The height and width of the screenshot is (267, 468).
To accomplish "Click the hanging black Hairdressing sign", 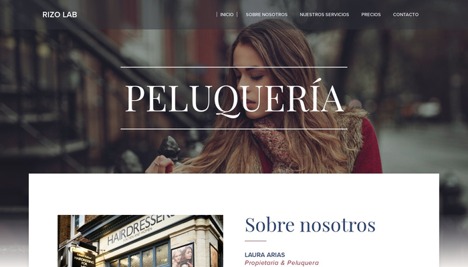I will (x=84, y=258).
